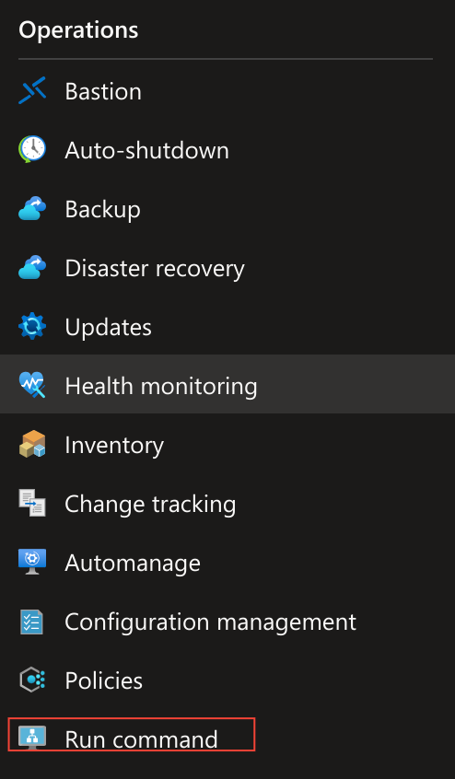Image resolution: width=455 pixels, height=779 pixels.
Task: Select Auto-shutdown from Operations menu
Action: coord(147,150)
